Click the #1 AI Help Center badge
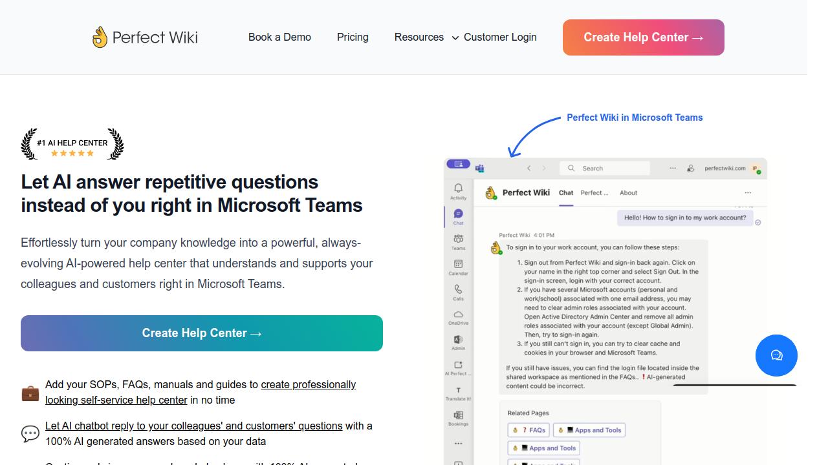 pos(72,143)
